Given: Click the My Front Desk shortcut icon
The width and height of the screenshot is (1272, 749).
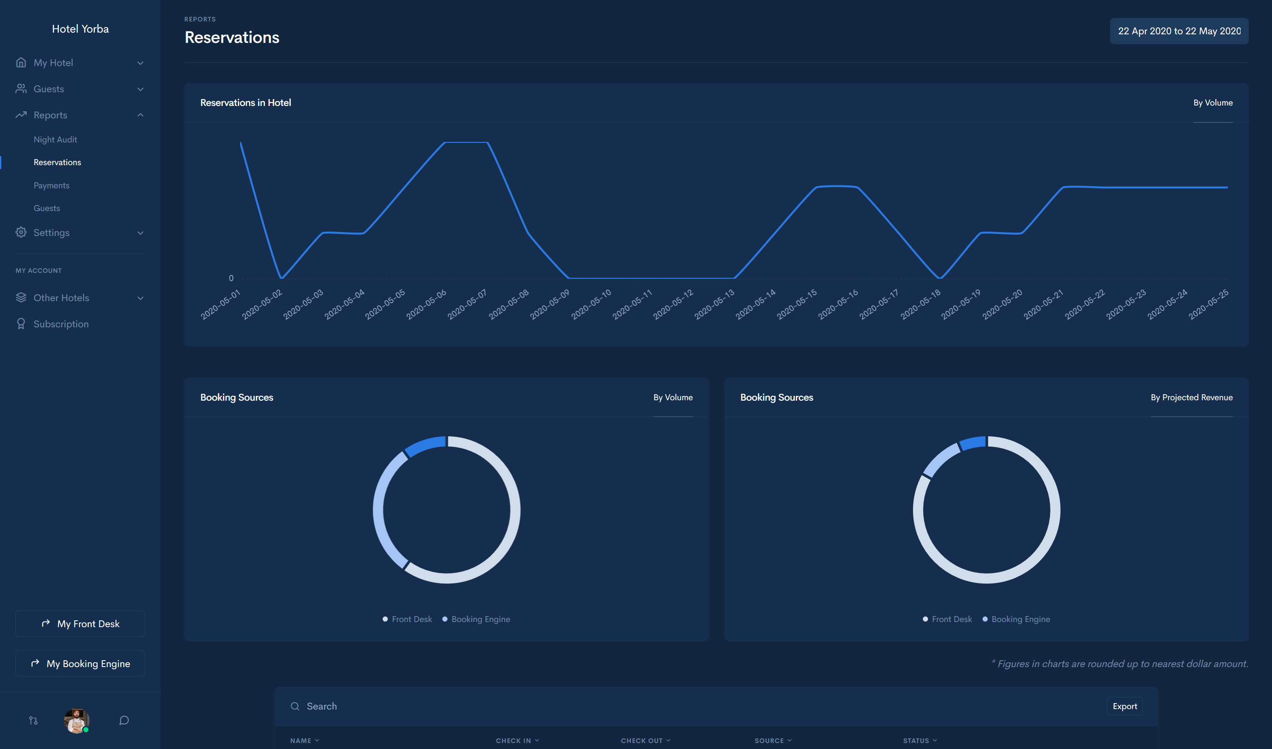Looking at the screenshot, I should point(45,623).
